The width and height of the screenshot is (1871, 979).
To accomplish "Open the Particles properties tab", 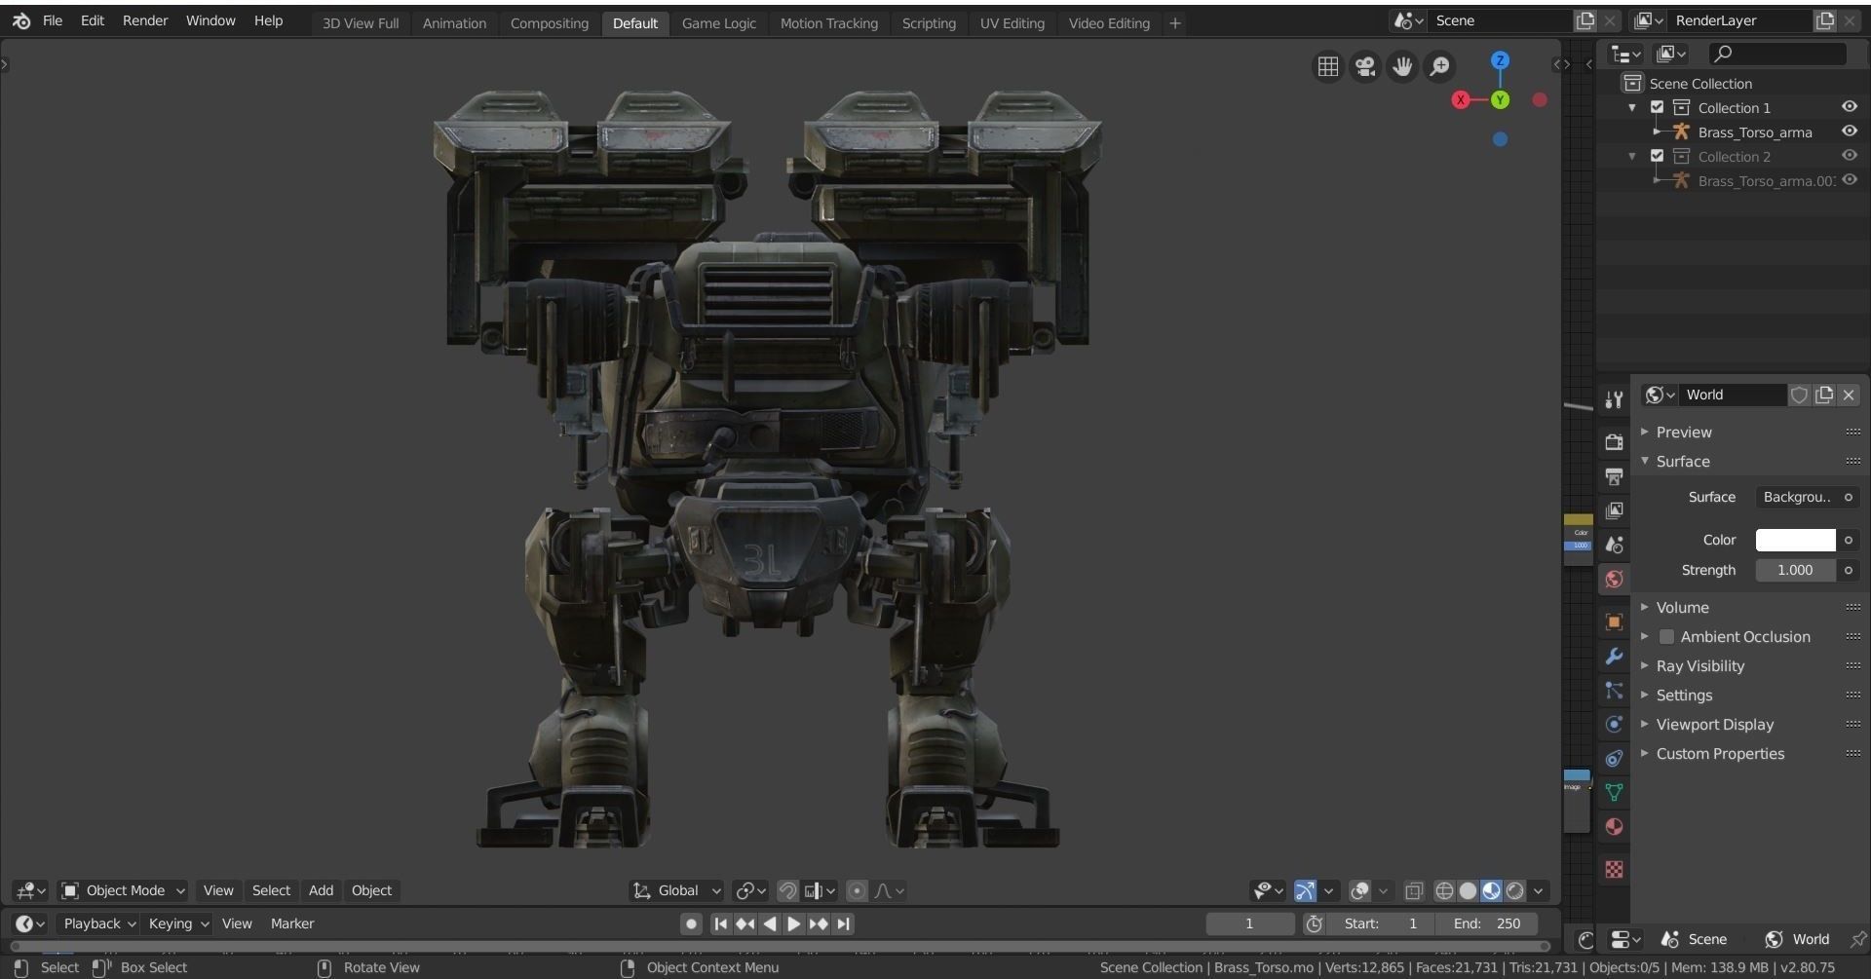I will [x=1614, y=691].
